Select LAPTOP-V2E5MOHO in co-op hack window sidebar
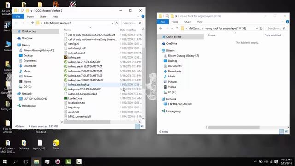The height and width of the screenshot is (166, 295). (180, 104)
